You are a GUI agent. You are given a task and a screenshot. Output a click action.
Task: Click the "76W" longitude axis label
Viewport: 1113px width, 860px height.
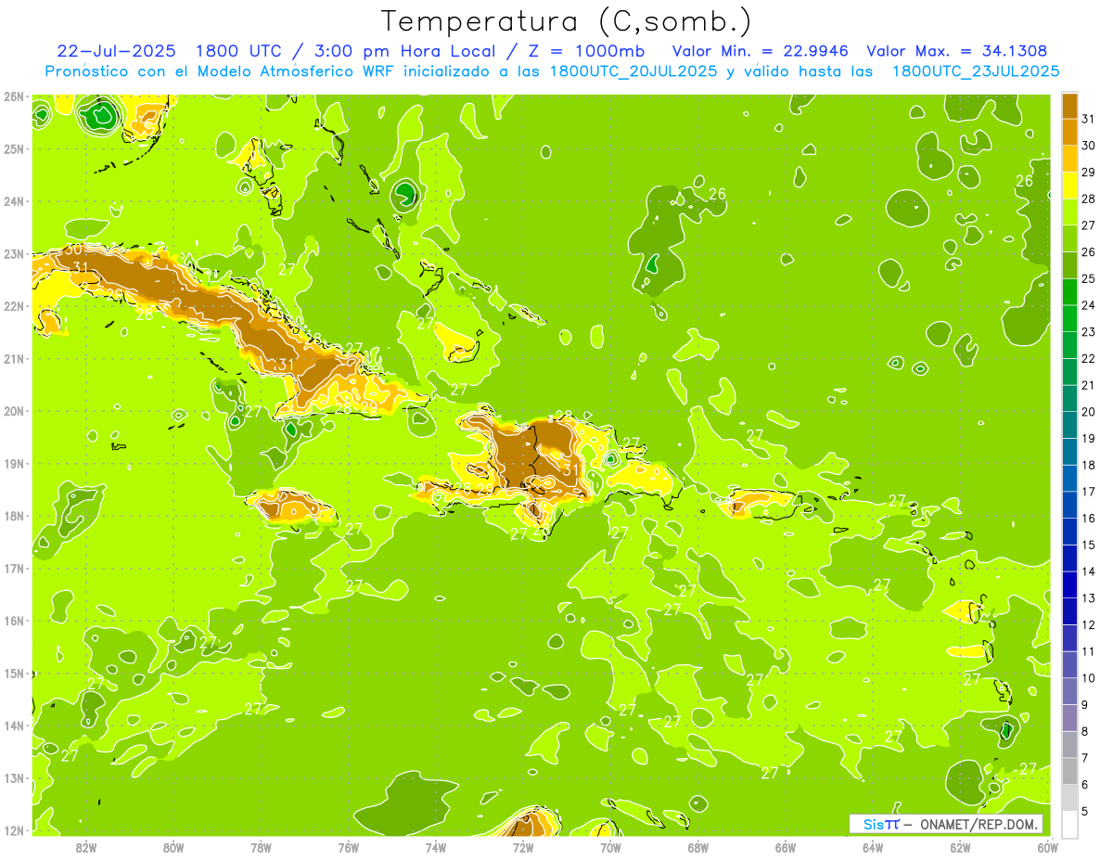(x=348, y=846)
